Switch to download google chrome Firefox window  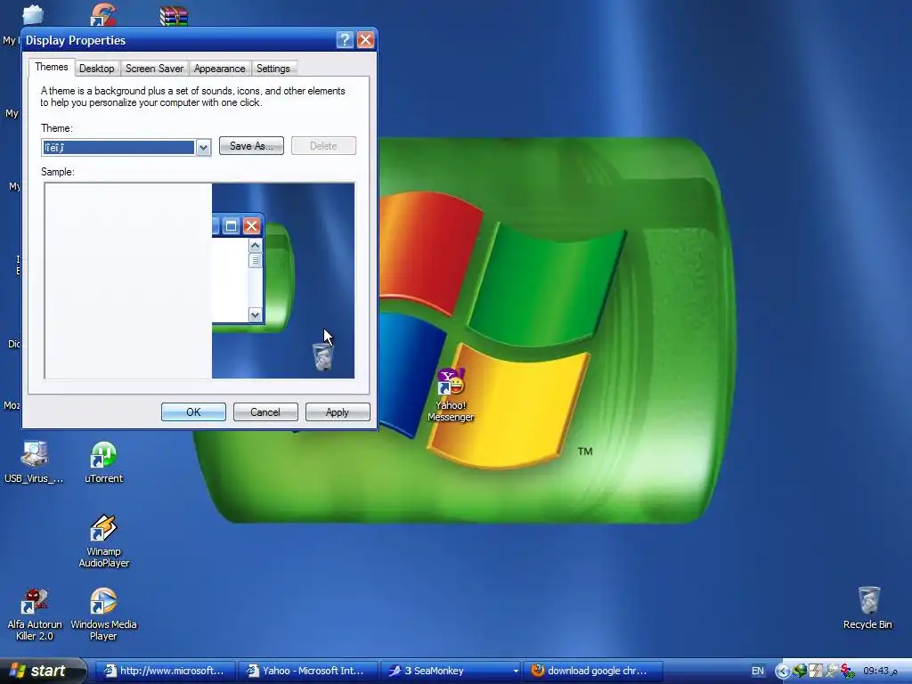(593, 671)
